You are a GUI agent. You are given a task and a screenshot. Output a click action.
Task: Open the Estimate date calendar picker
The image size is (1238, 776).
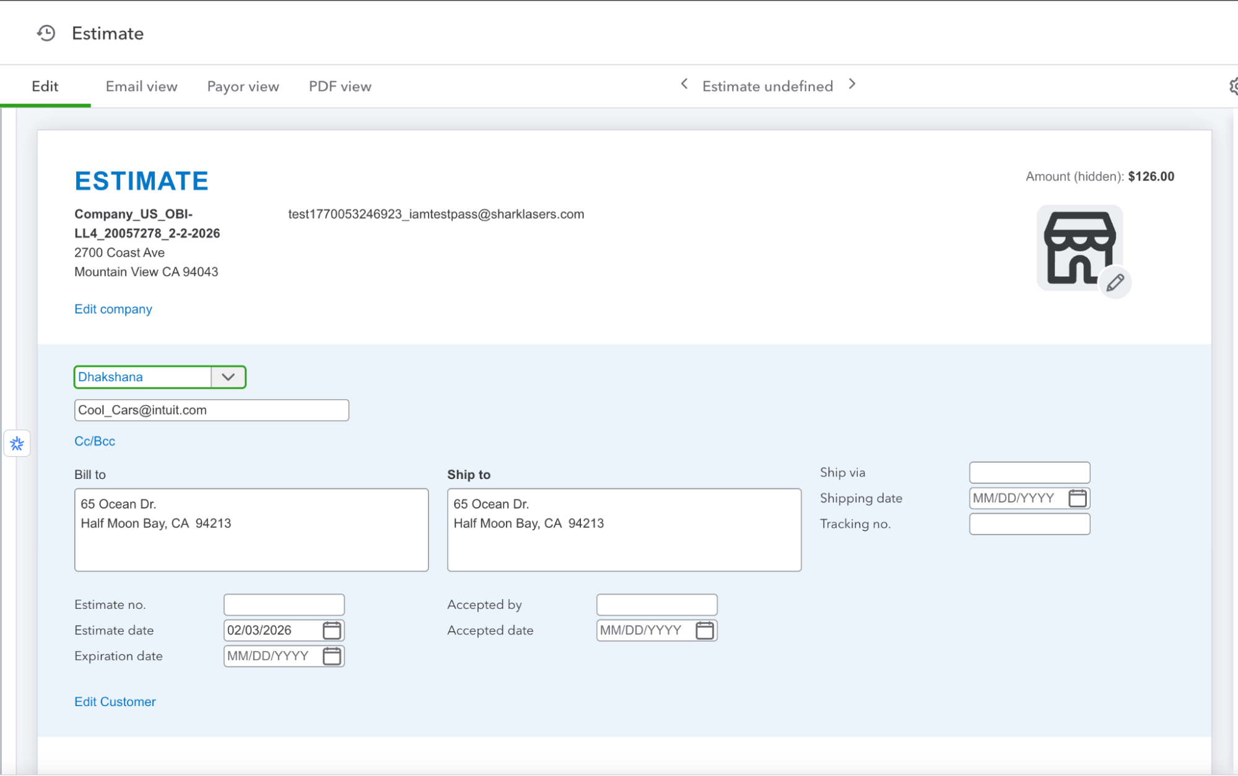pyautogui.click(x=332, y=630)
